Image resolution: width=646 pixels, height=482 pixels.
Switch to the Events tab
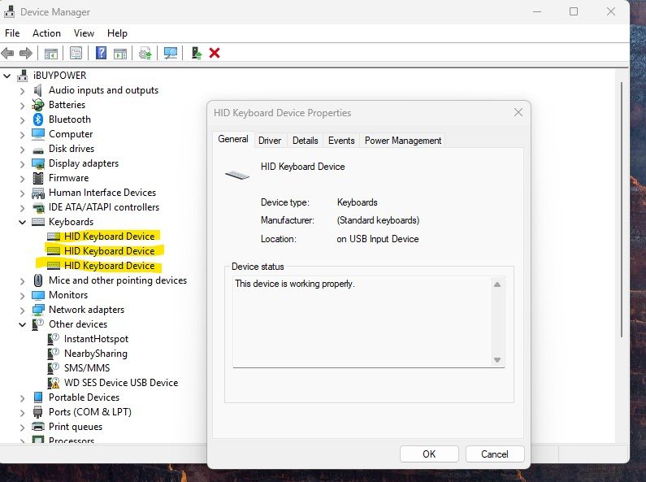click(341, 141)
